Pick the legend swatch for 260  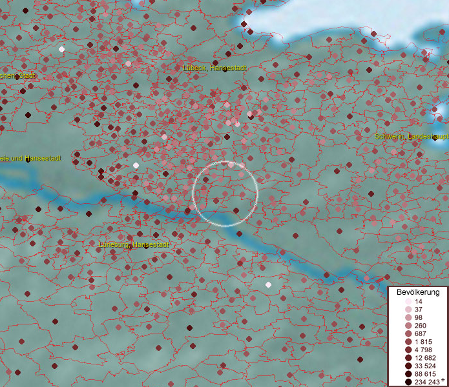tap(408, 326)
